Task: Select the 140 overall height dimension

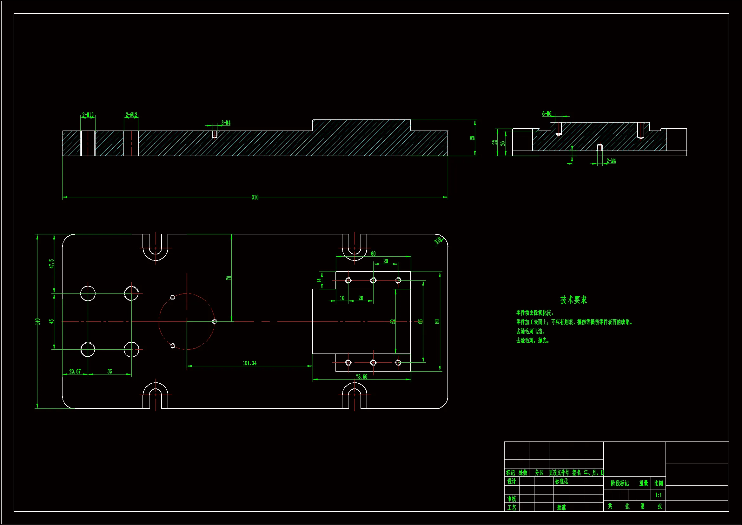Action: (37, 321)
